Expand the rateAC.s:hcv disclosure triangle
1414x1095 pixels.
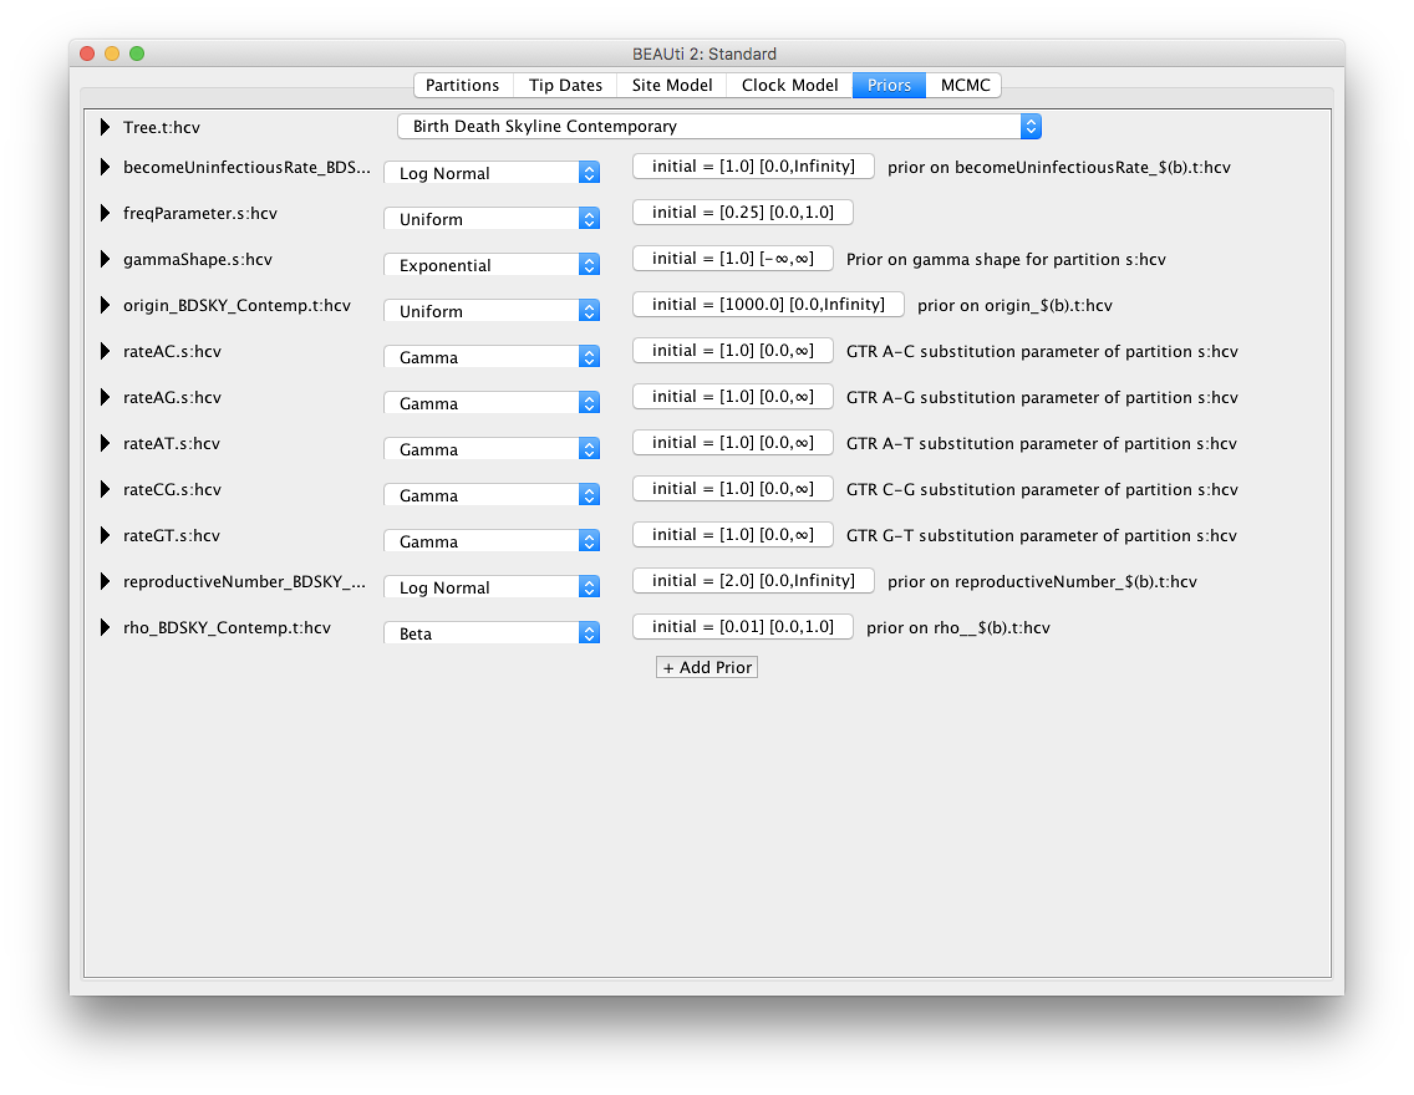[x=105, y=351]
